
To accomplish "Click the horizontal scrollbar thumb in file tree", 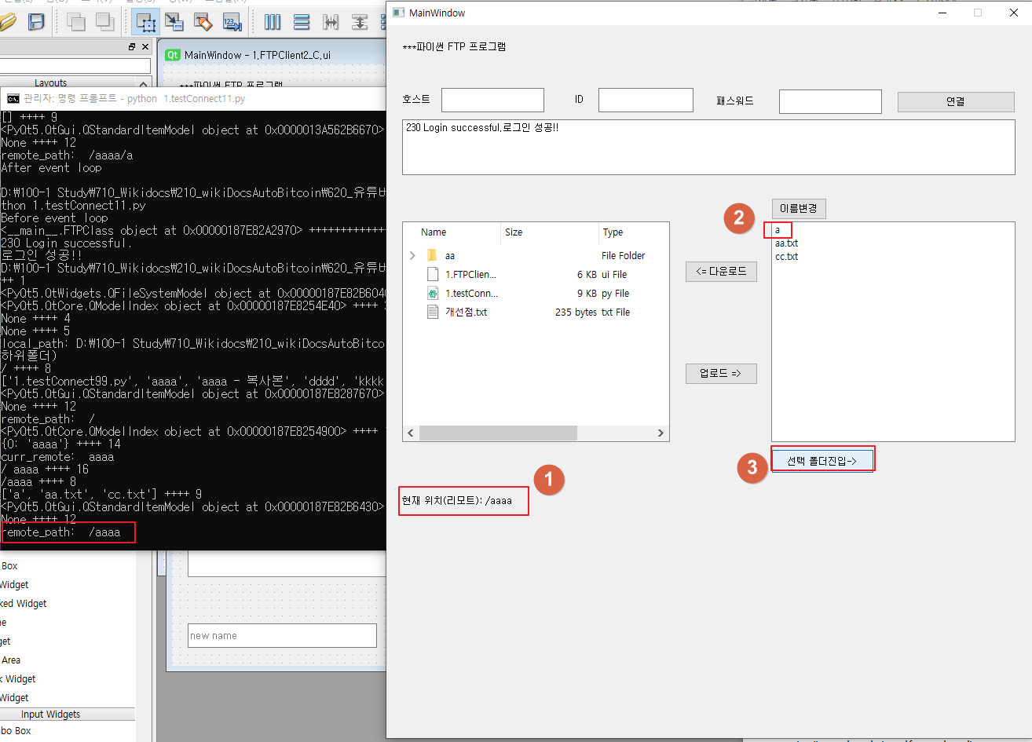I will point(498,433).
